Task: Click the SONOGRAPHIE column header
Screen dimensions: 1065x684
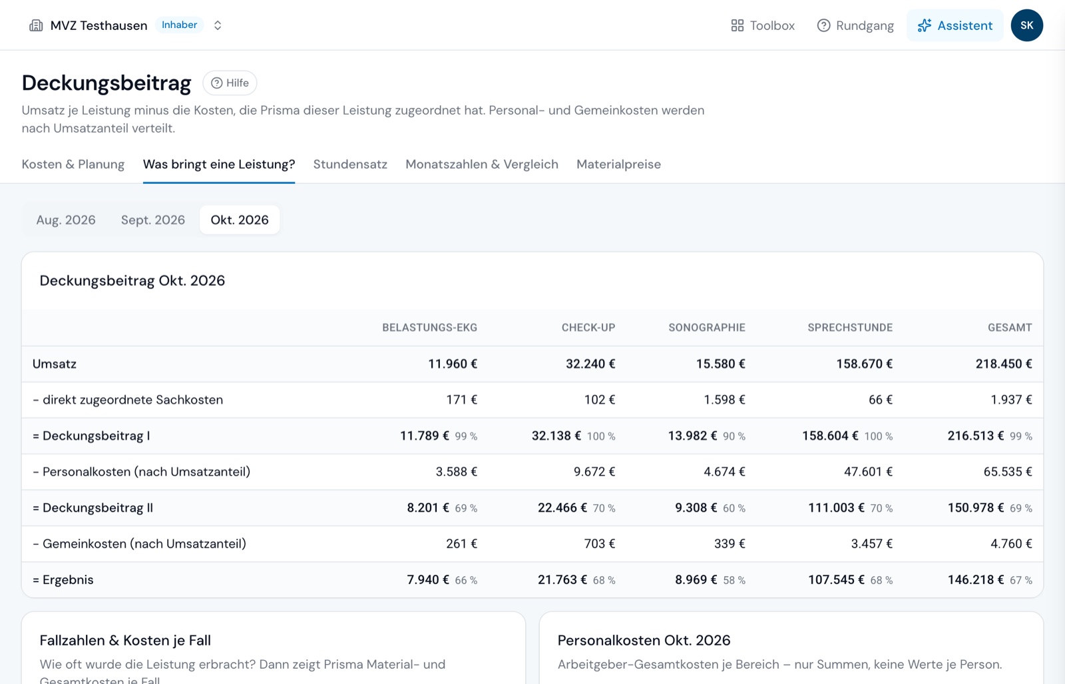Action: coord(707,328)
